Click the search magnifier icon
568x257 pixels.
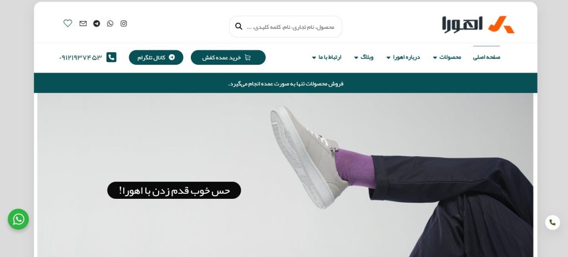pyautogui.click(x=239, y=26)
